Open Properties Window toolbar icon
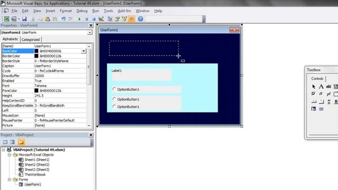This screenshot has width=338, height=190. (x=117, y=19)
